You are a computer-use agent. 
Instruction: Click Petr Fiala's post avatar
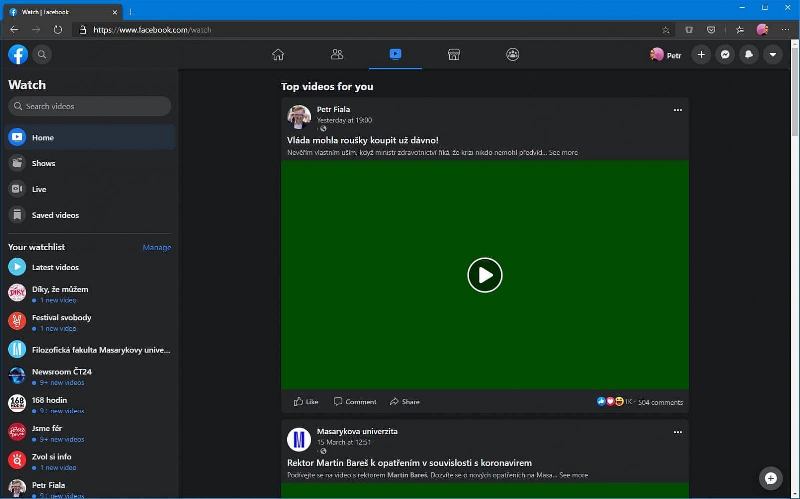pos(299,117)
